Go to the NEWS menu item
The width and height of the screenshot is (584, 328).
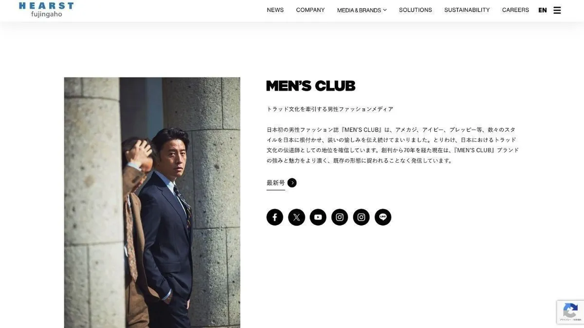tap(275, 10)
